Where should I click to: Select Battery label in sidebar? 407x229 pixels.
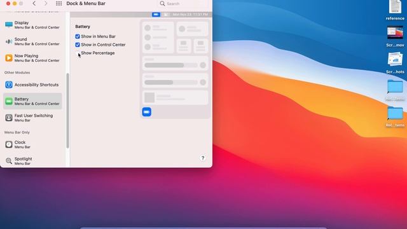coord(22,99)
